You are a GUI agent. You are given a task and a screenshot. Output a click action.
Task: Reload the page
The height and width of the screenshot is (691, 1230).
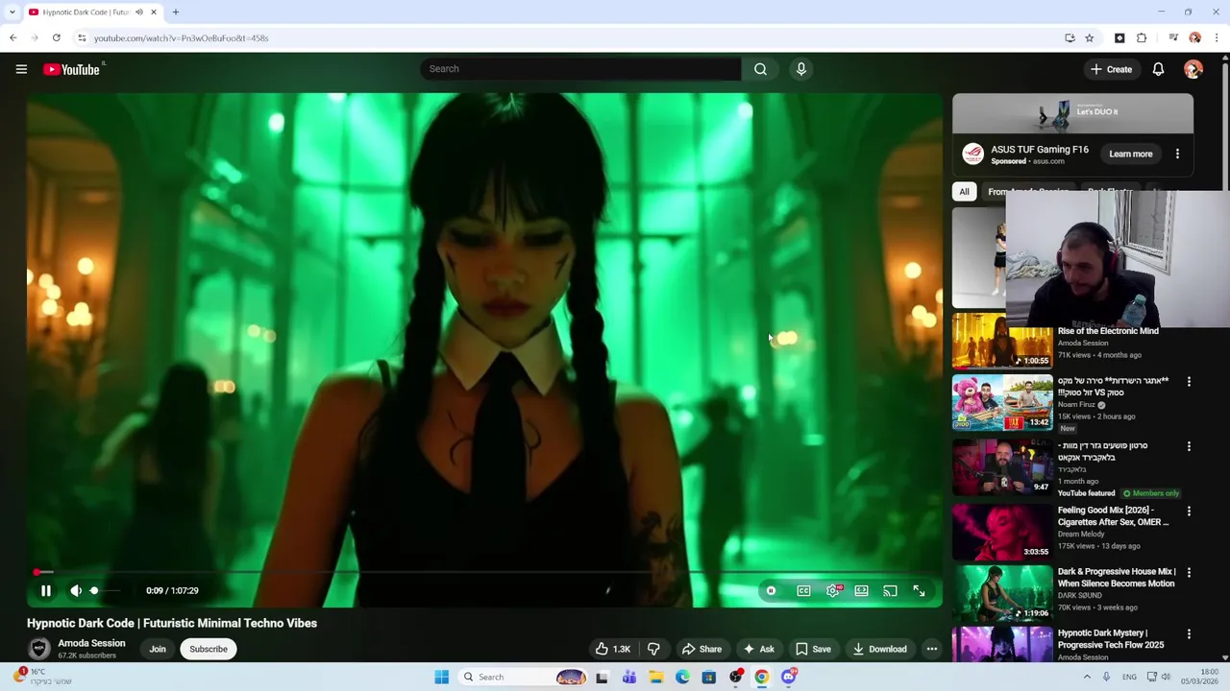(56, 37)
